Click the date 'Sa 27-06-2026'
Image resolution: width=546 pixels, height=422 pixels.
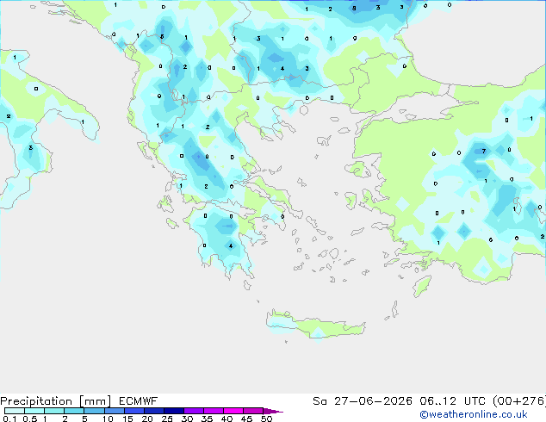(363, 401)
